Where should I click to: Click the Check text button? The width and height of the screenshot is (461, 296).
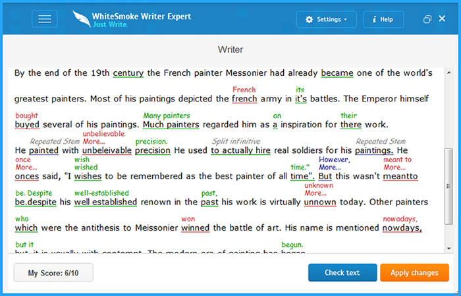point(342,272)
